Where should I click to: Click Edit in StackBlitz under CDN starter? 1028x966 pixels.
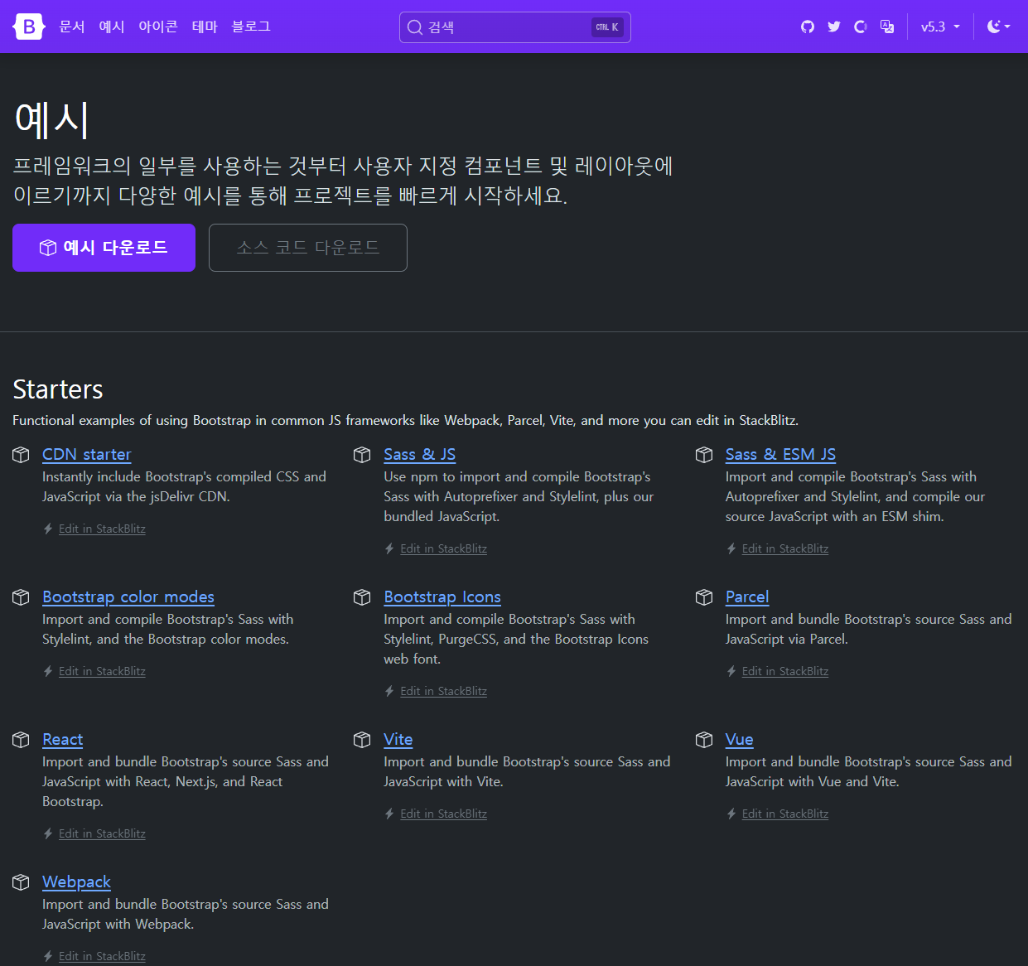[102, 529]
